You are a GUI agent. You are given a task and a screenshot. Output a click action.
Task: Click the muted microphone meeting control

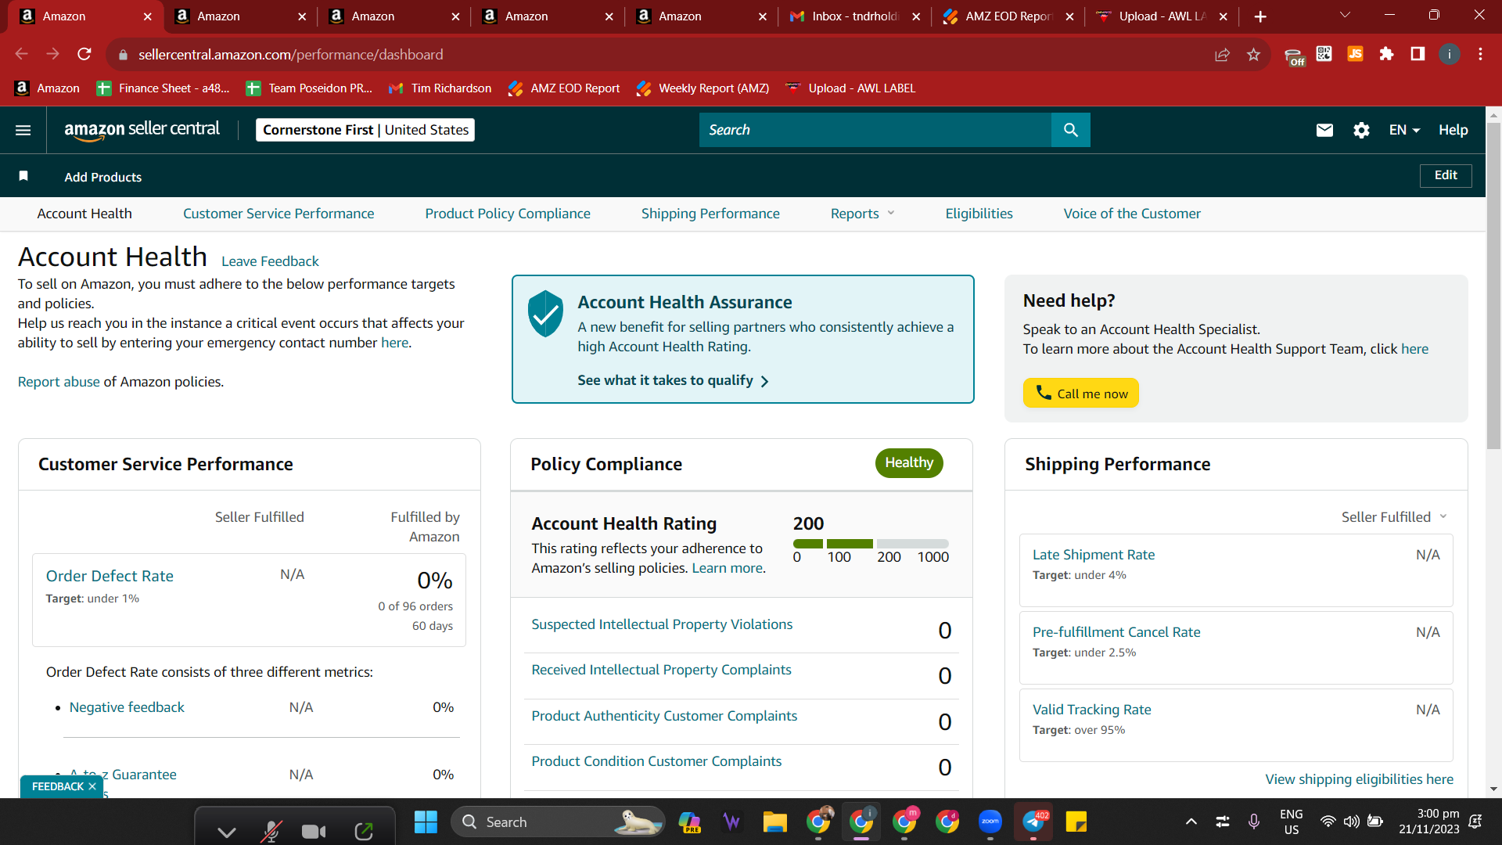pyautogui.click(x=271, y=831)
